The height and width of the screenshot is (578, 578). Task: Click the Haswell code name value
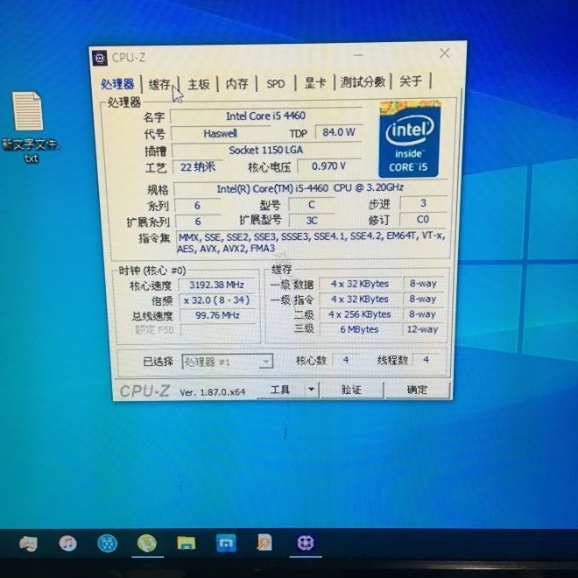tap(220, 133)
